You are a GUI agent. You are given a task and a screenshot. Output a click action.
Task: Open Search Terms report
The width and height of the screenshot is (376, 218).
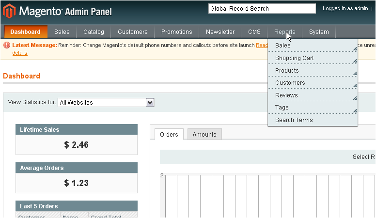(294, 120)
